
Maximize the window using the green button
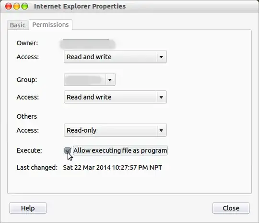pos(25,6)
